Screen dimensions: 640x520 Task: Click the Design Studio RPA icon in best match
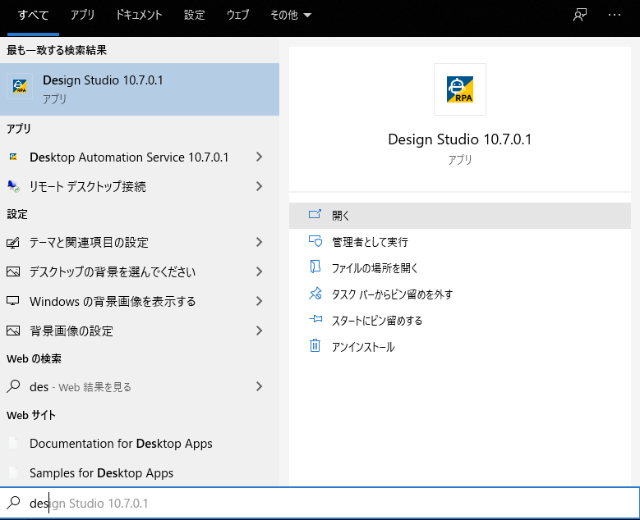pyautogui.click(x=20, y=86)
